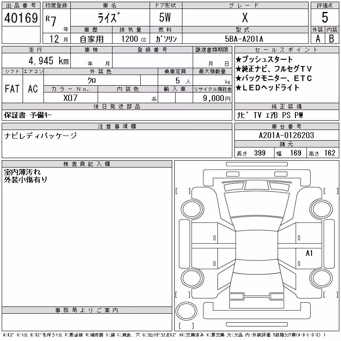Click the AC air conditioner value
The image size is (341, 341).
tap(33, 89)
